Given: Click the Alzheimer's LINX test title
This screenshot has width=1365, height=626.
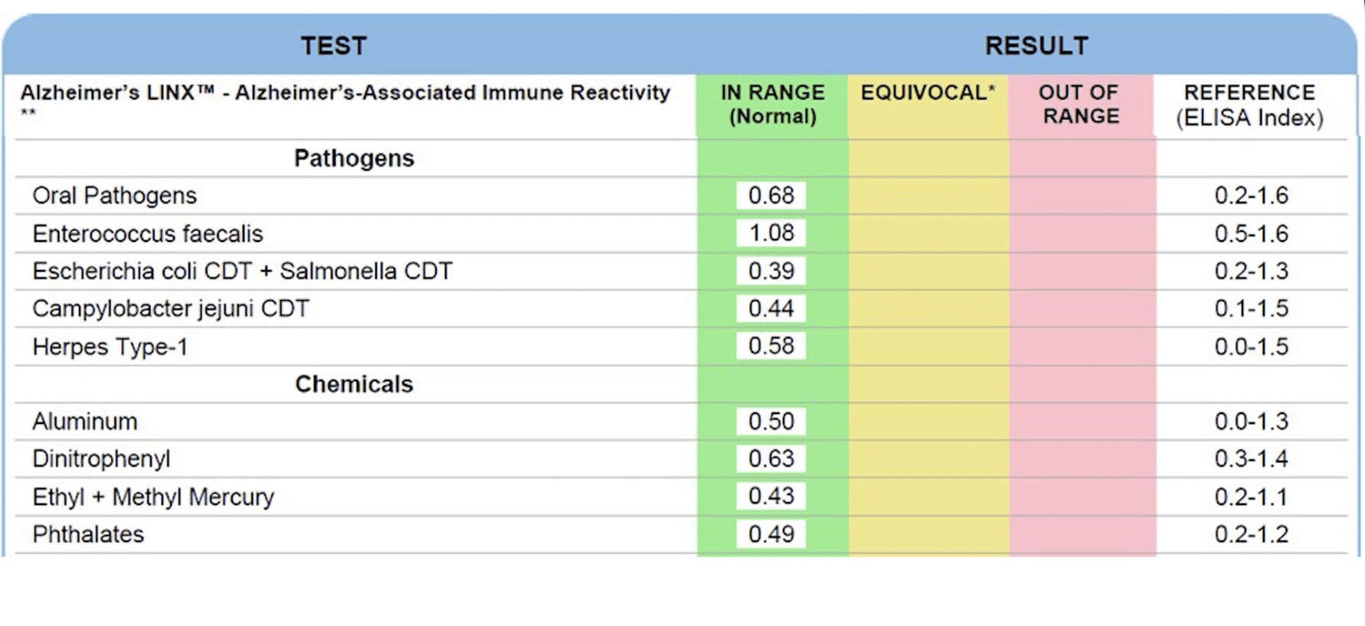Looking at the screenshot, I should pyautogui.click(x=345, y=93).
